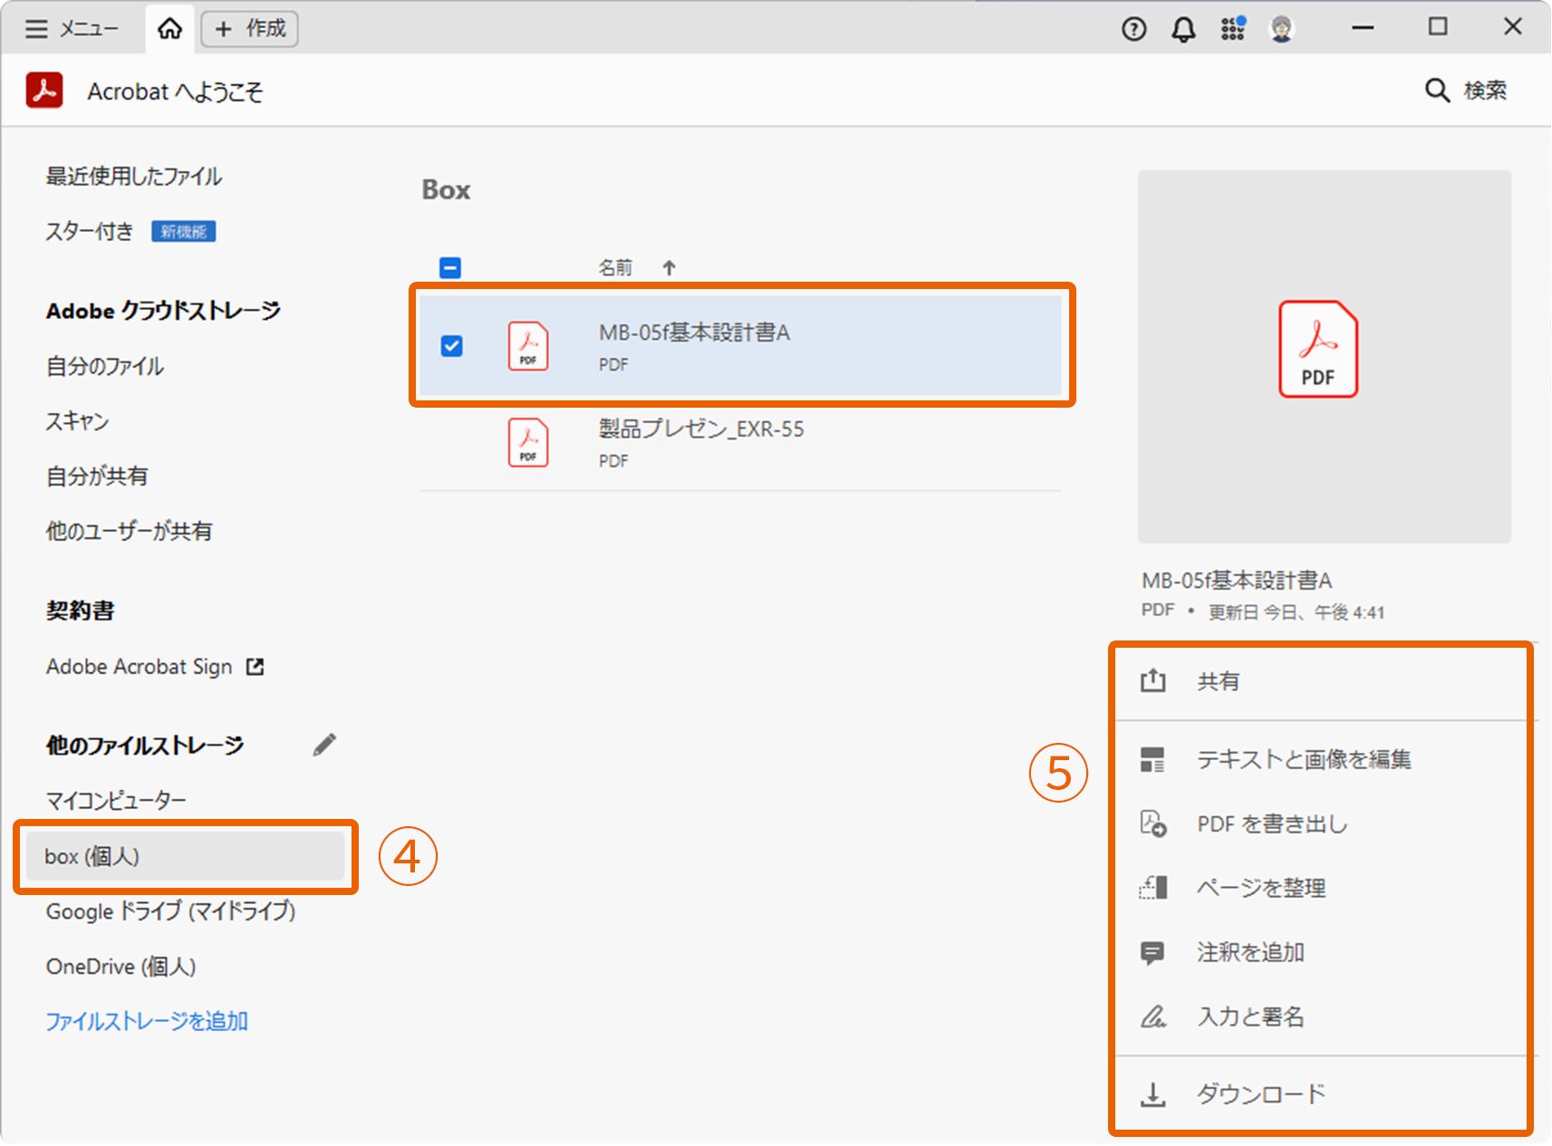Click the PDF preview thumbnail
Image resolution: width=1552 pixels, height=1146 pixels.
(1324, 357)
